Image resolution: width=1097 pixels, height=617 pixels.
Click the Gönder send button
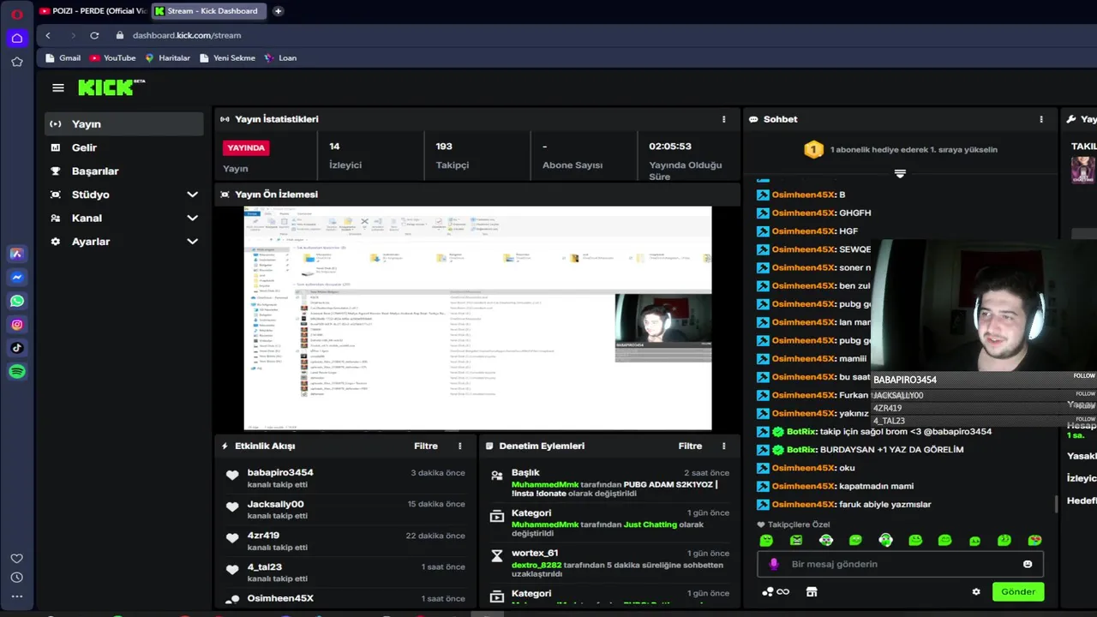pyautogui.click(x=1018, y=591)
